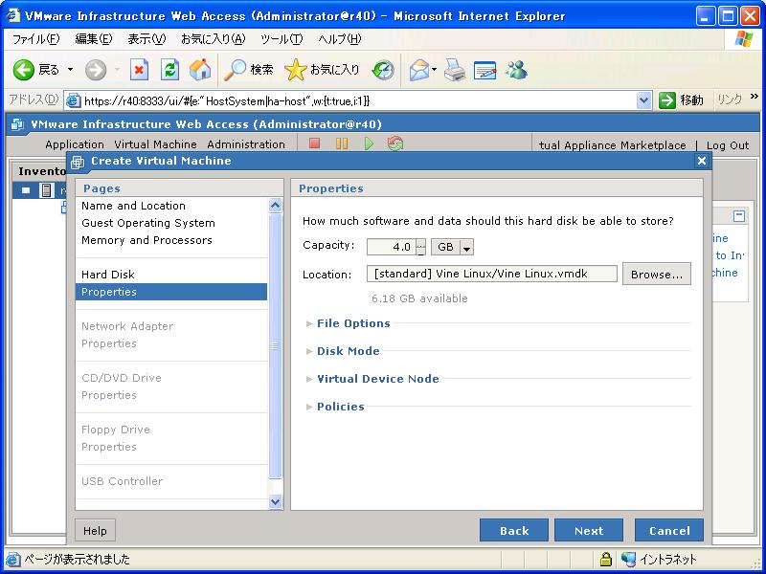Open the お気に入り(A) menu
Screen dimensions: 766x574
coord(213,39)
